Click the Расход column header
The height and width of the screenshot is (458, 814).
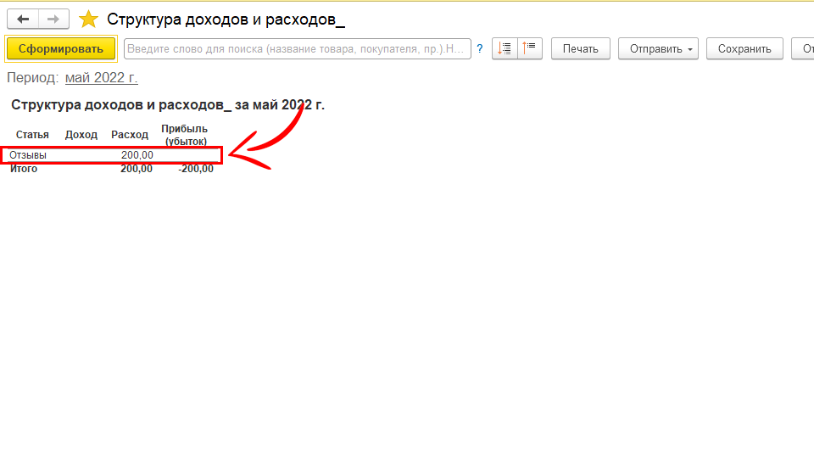click(130, 135)
